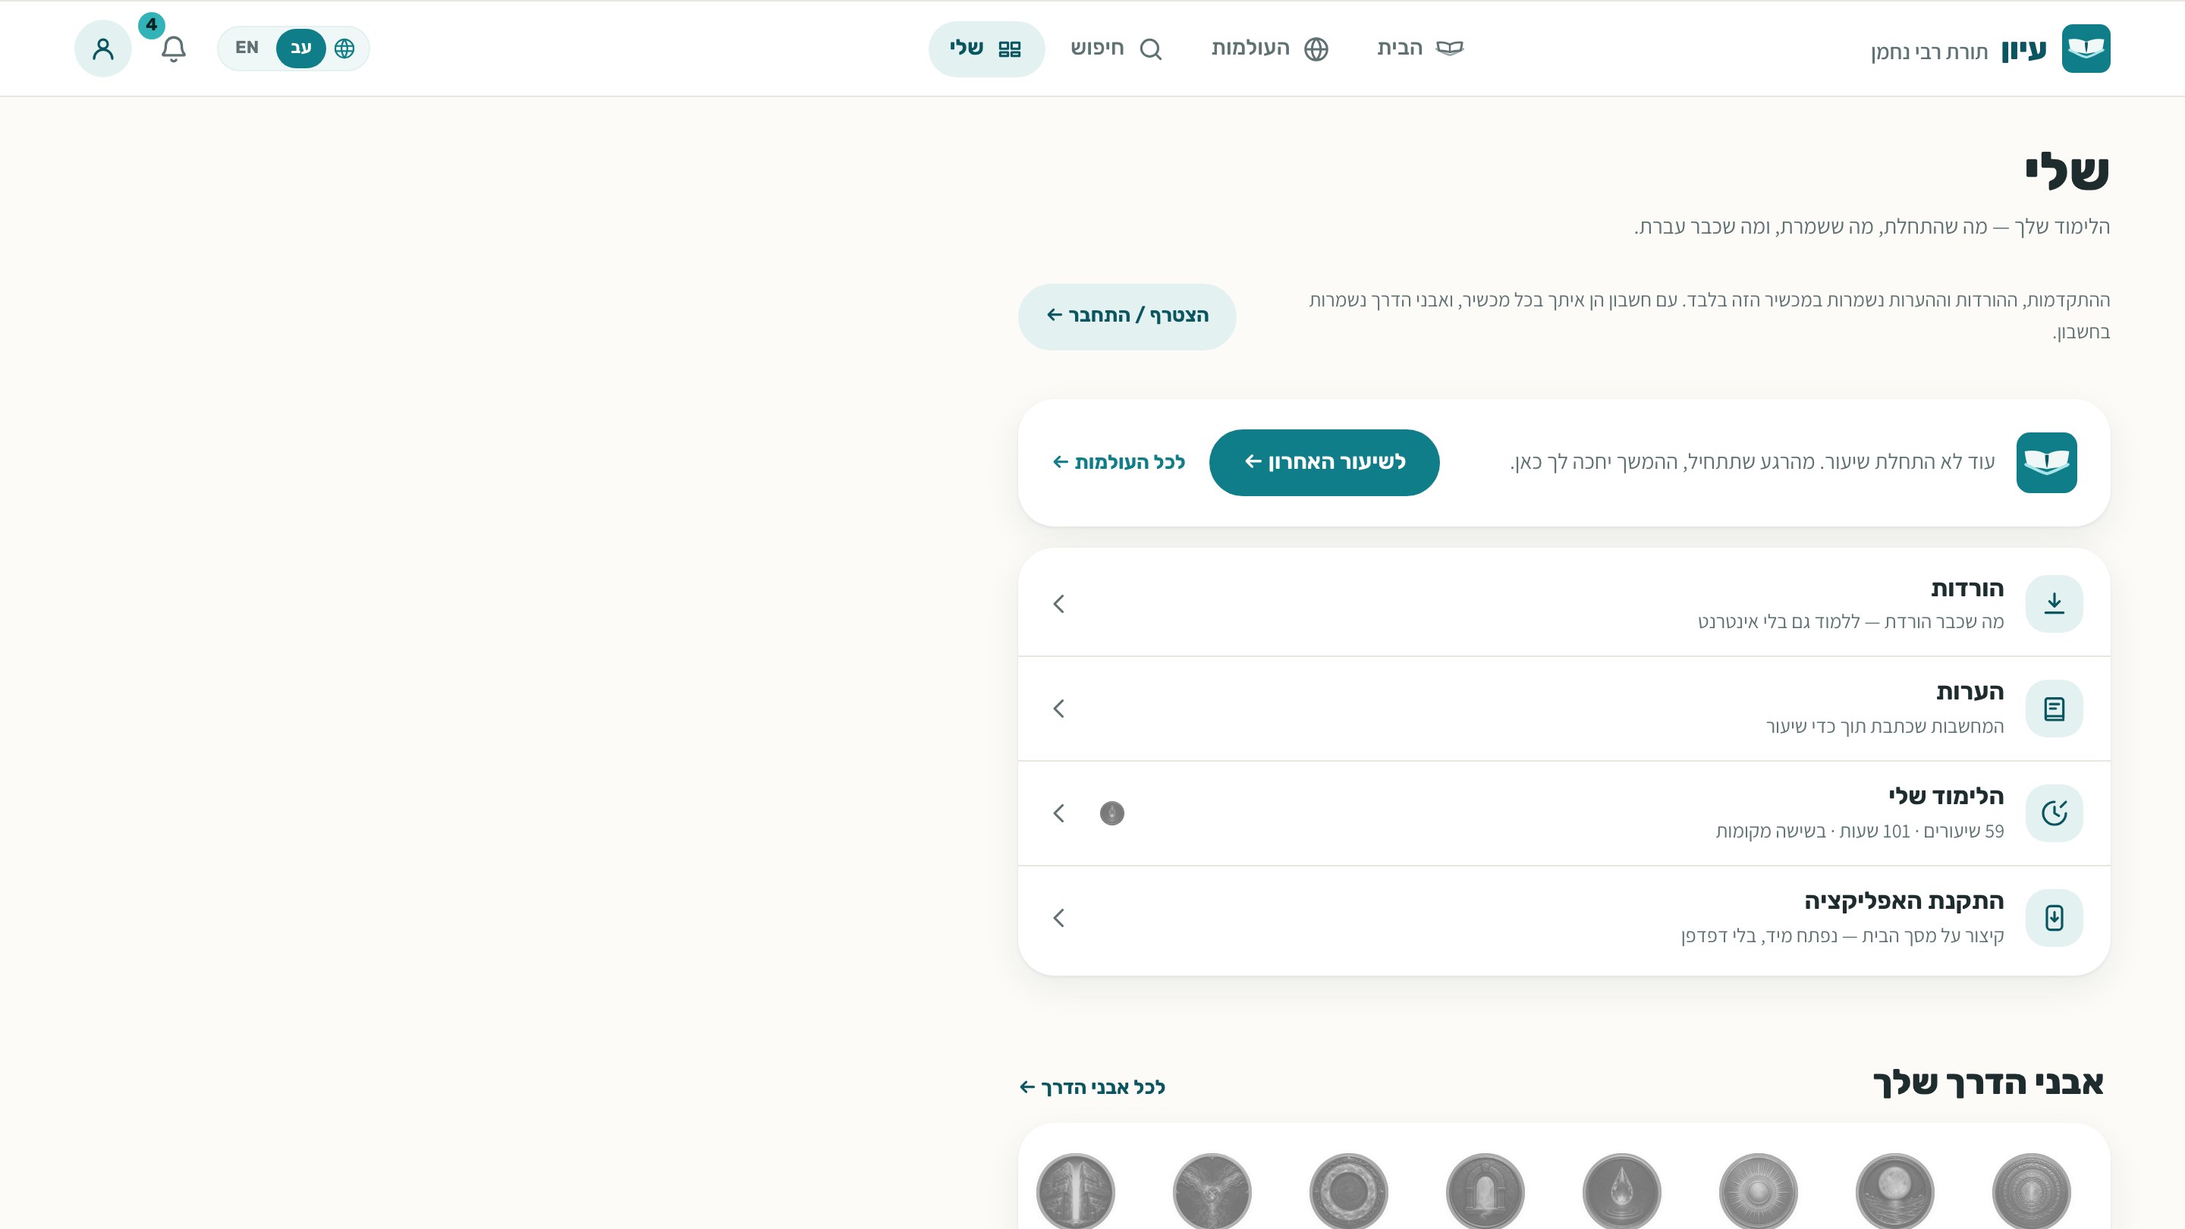Click the אבני הדרך שלך section heading
The width and height of the screenshot is (2185, 1229).
coord(1988,1083)
